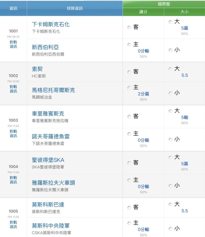Screen dimensions: 205x237
Task: Pick 小 radio for match 1004
Action: click(x=170, y=186)
